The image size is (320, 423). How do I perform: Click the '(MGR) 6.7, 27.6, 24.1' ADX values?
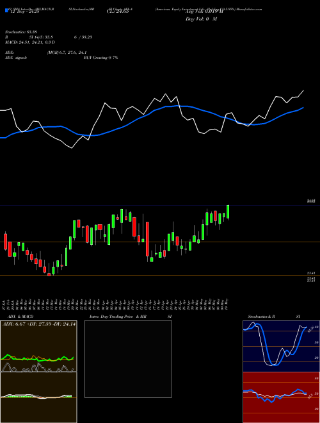pos(67,53)
